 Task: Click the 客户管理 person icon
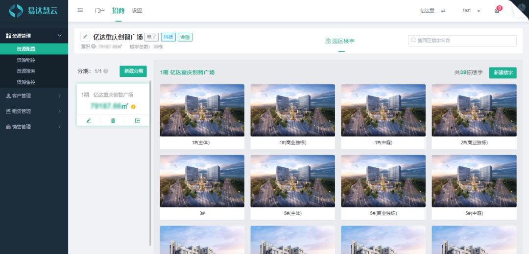click(x=8, y=95)
